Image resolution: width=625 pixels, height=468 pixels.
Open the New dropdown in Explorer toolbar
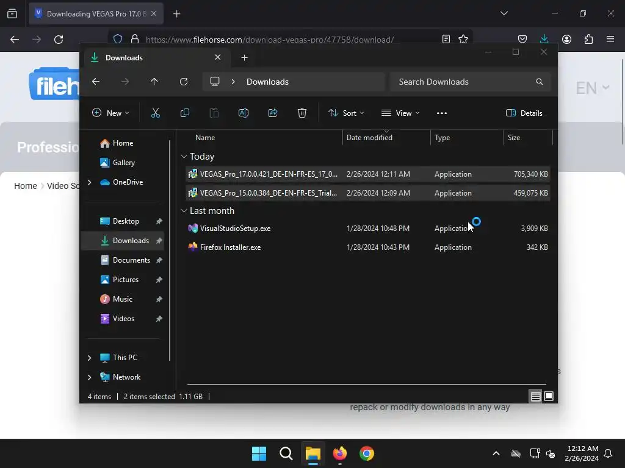110,113
